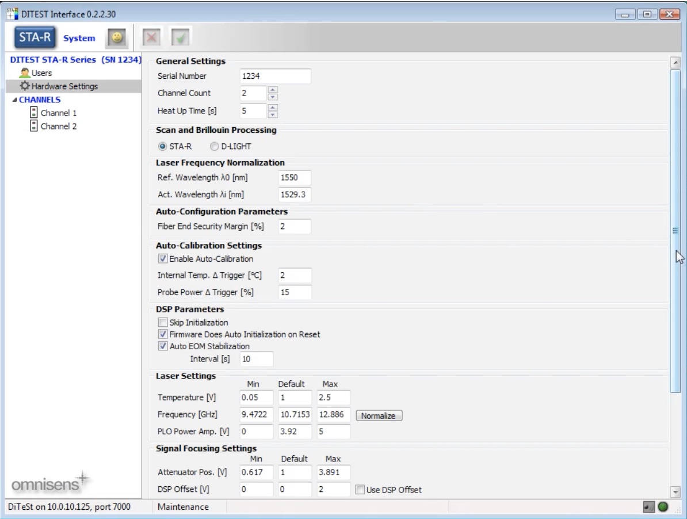The image size is (687, 519).
Task: Toggle Auto EOM Stabilization checkbox
Action: tap(163, 346)
